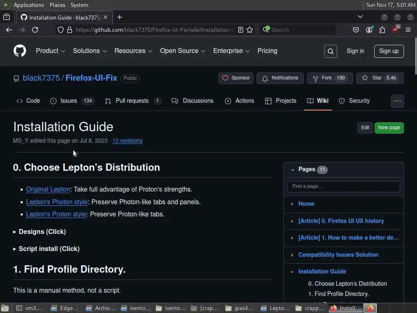Open the Firefox hamburger application menu
Screen dimensions: 417x313
coord(408,30)
